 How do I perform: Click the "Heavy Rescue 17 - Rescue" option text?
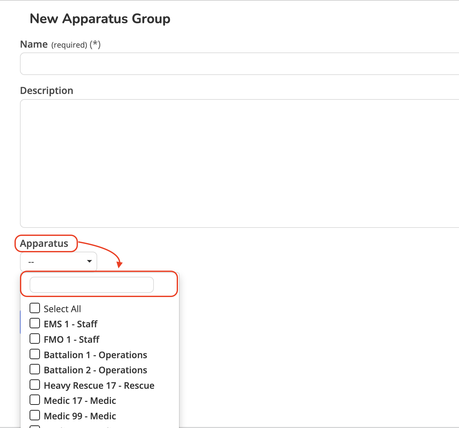99,386
